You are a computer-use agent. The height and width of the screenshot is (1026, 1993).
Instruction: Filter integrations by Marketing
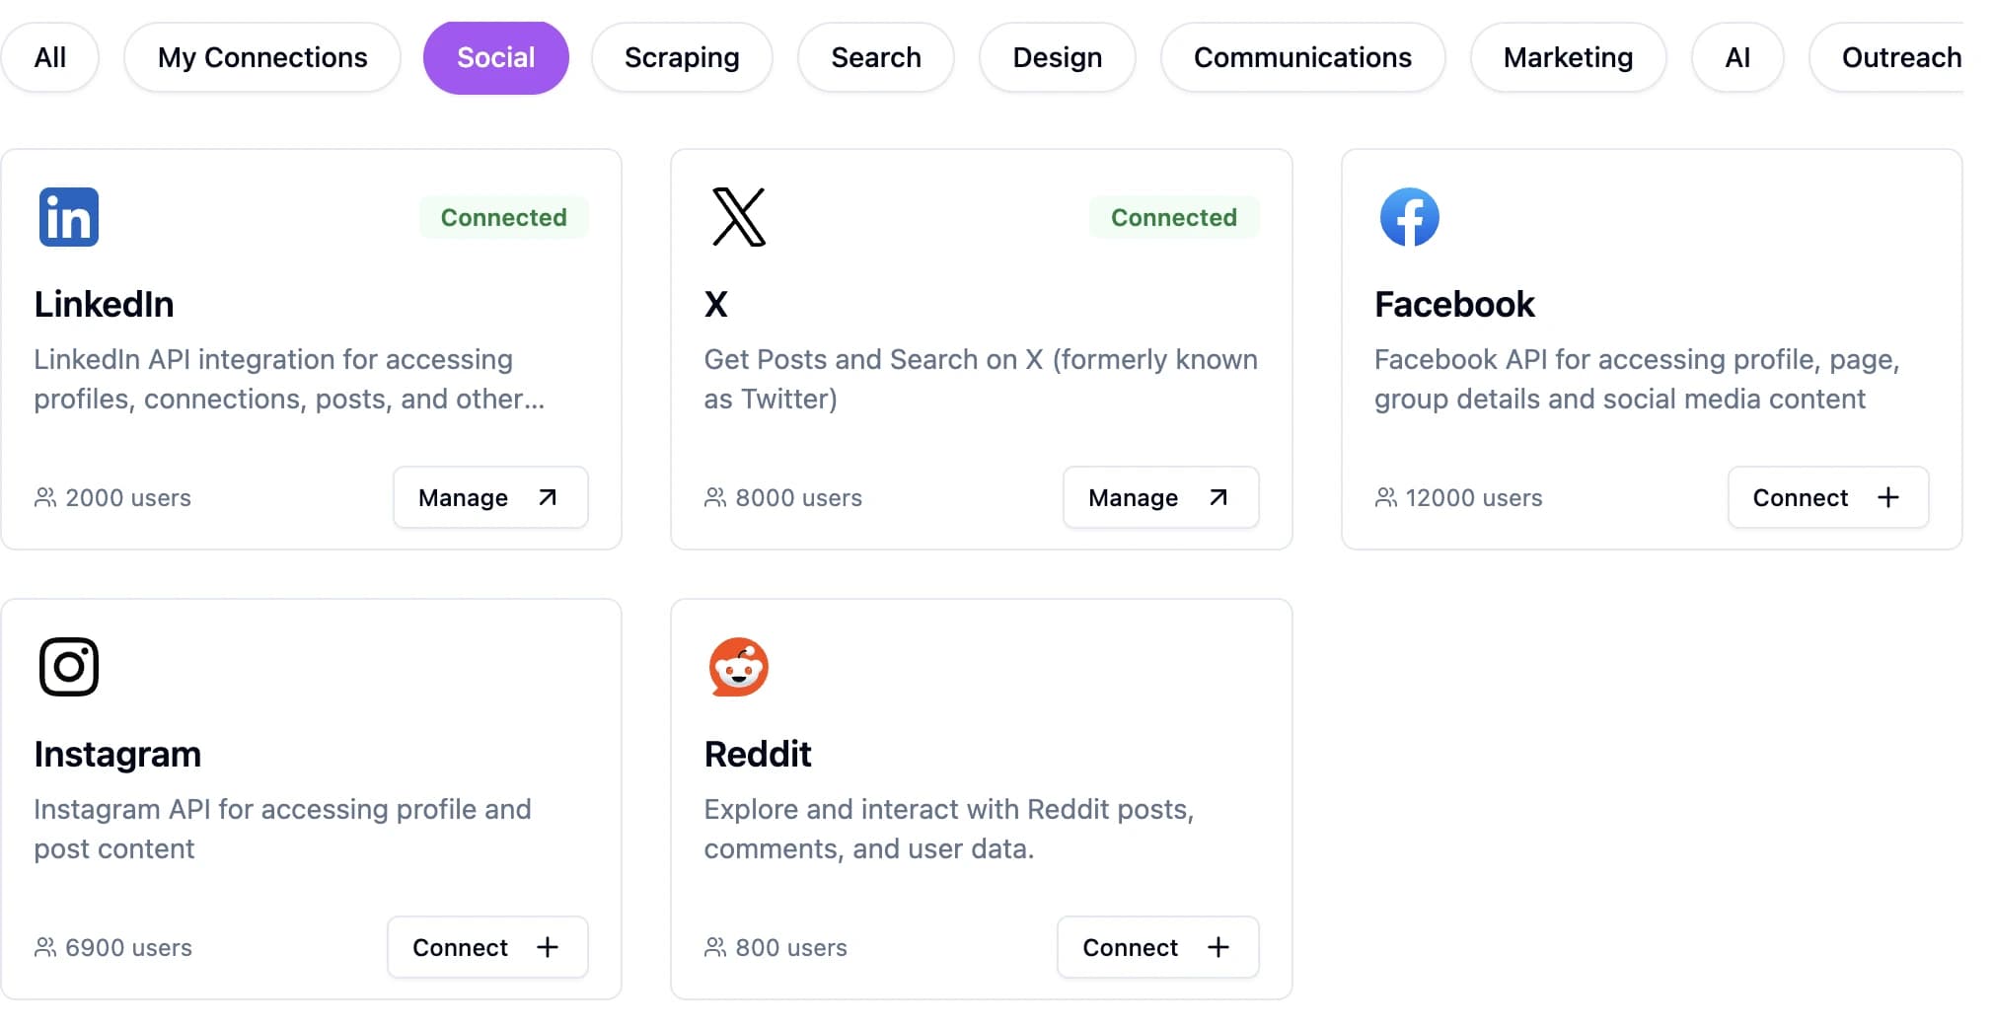click(1568, 57)
